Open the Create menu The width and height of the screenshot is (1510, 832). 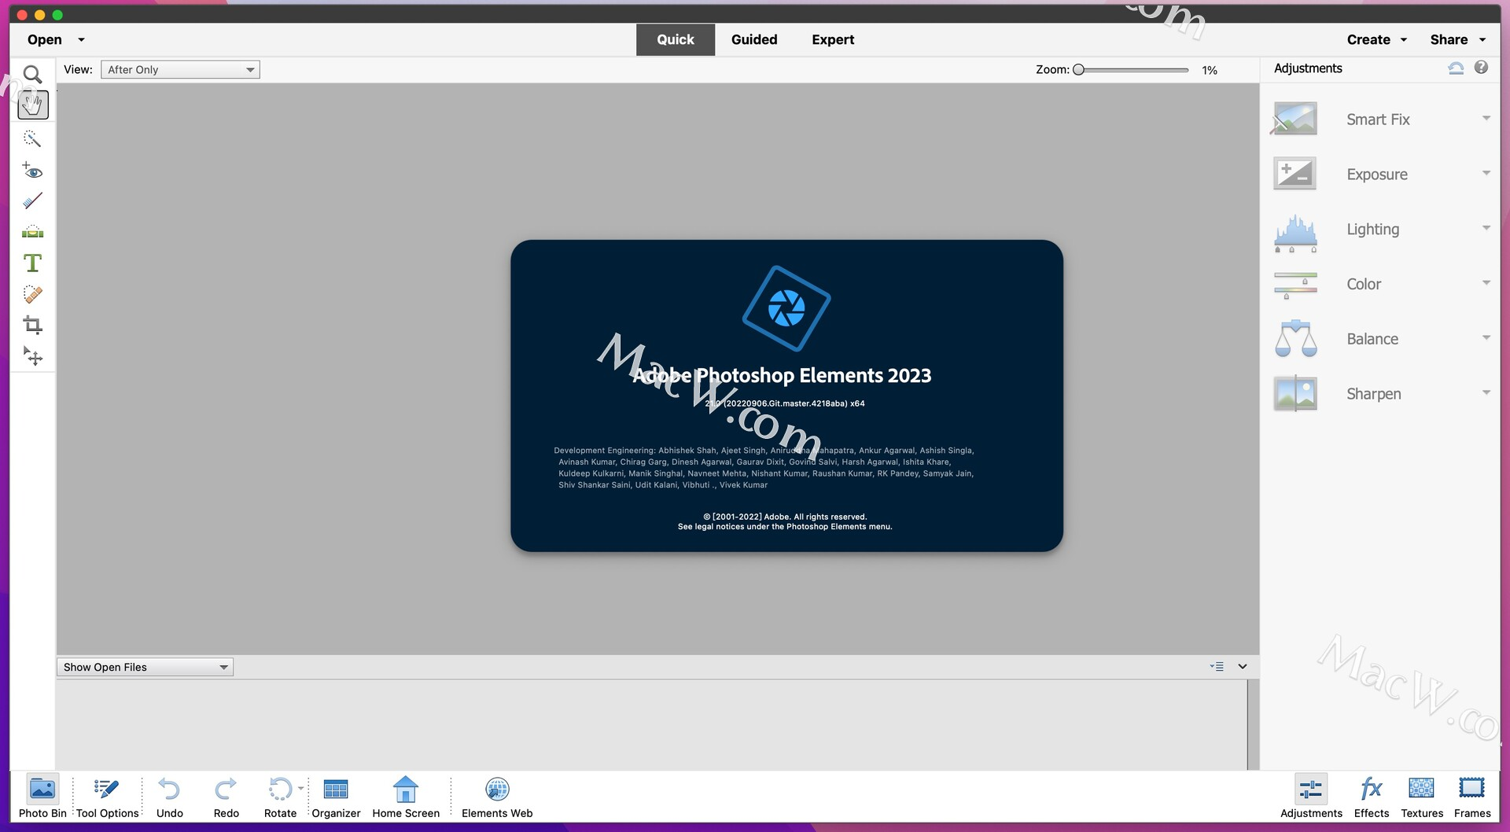click(1376, 39)
